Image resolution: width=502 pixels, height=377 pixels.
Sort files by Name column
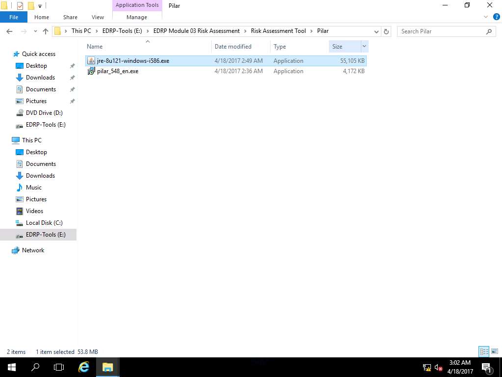95,47
